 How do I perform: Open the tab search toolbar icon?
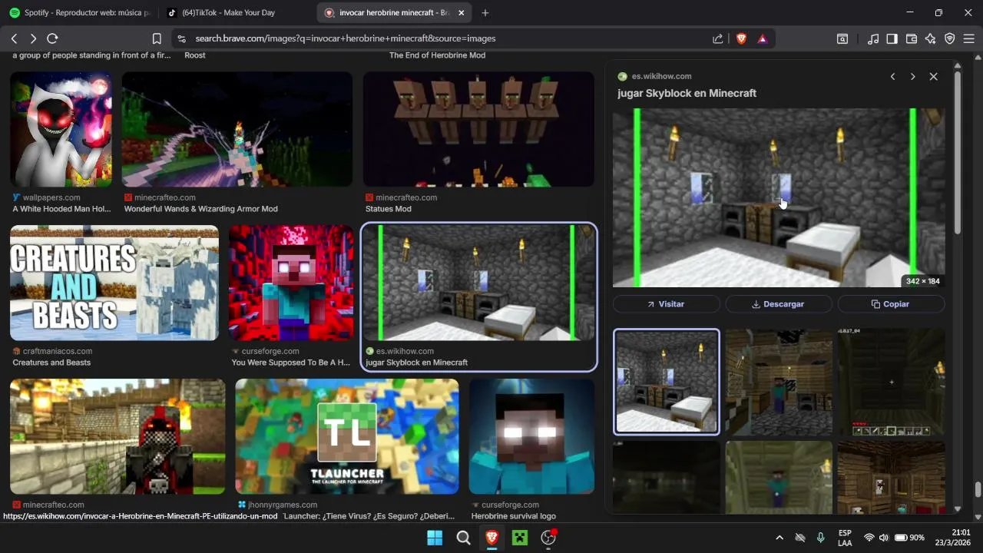842,38
